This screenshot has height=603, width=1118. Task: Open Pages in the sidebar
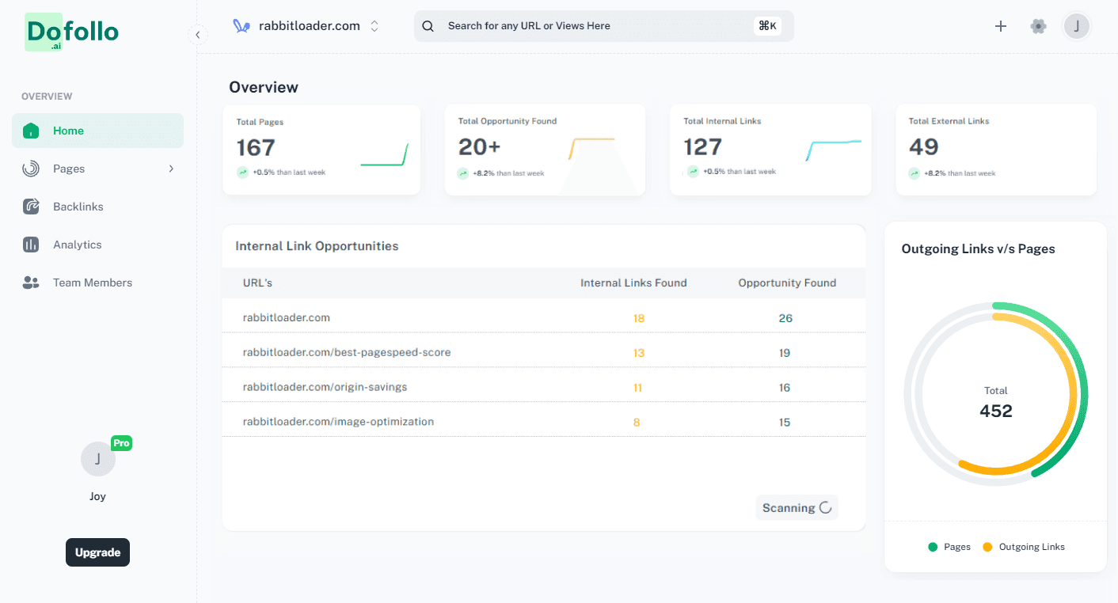pos(97,169)
